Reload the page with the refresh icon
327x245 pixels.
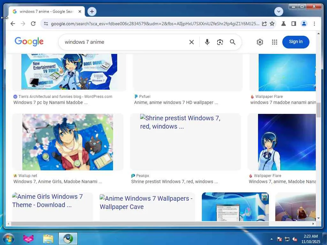[33, 24]
